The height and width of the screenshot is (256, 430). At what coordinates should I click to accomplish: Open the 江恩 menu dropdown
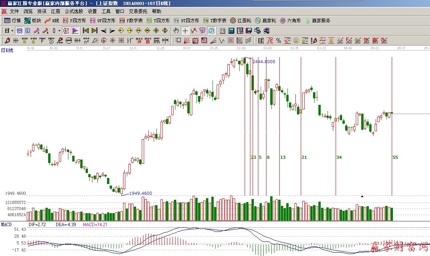[x=55, y=11]
